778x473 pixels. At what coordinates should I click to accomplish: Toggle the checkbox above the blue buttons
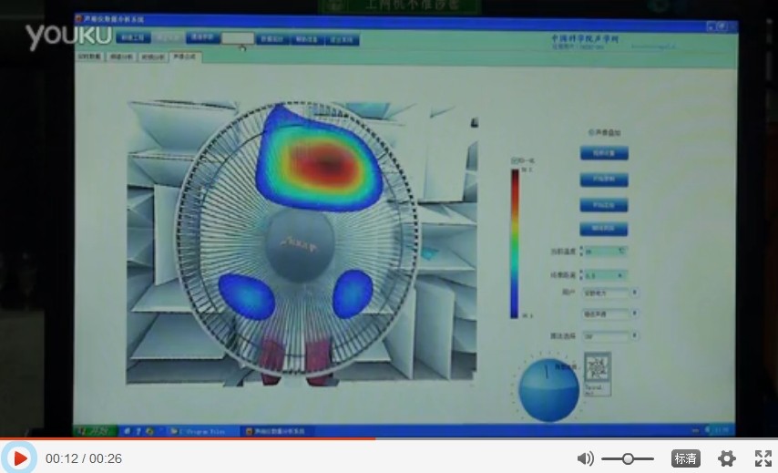(x=589, y=133)
